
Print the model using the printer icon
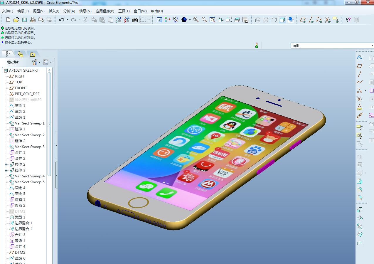tap(33, 20)
